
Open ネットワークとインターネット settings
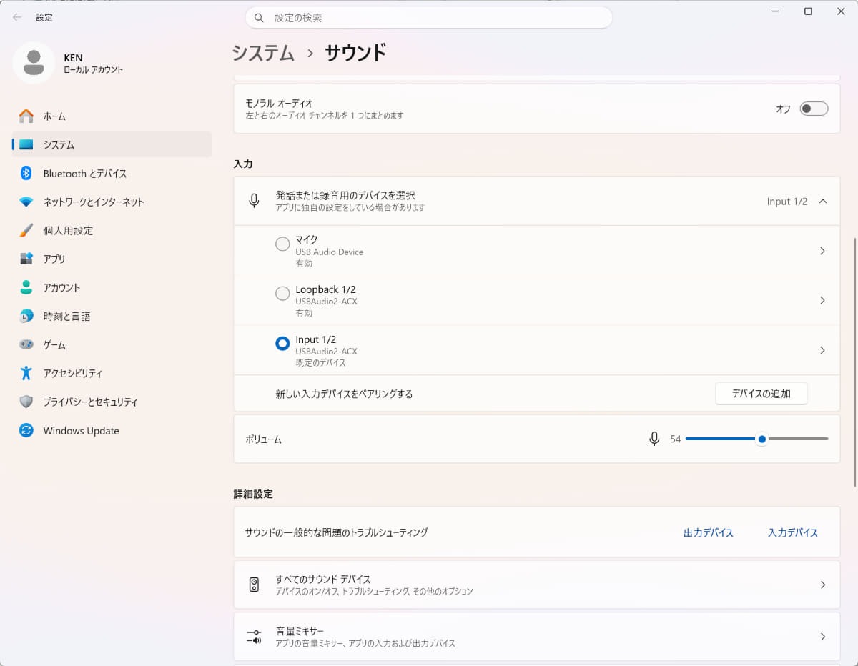coord(112,202)
